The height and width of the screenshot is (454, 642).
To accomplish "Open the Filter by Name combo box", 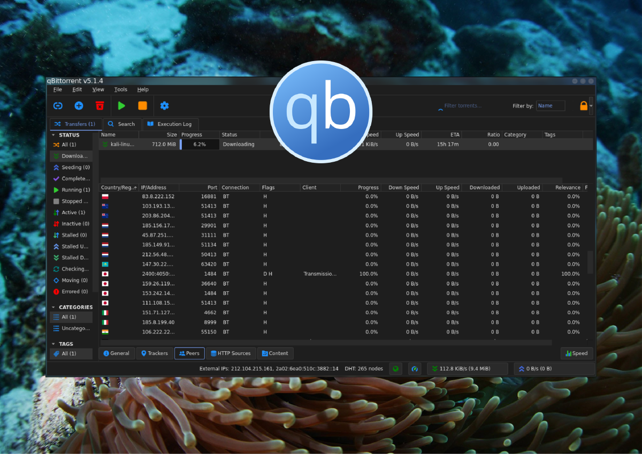I will pyautogui.click(x=551, y=106).
